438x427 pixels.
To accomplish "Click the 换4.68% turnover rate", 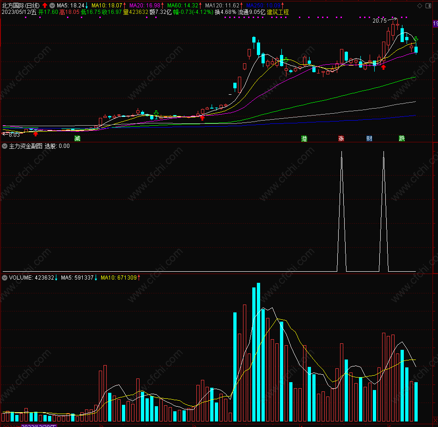I will tap(225, 12).
